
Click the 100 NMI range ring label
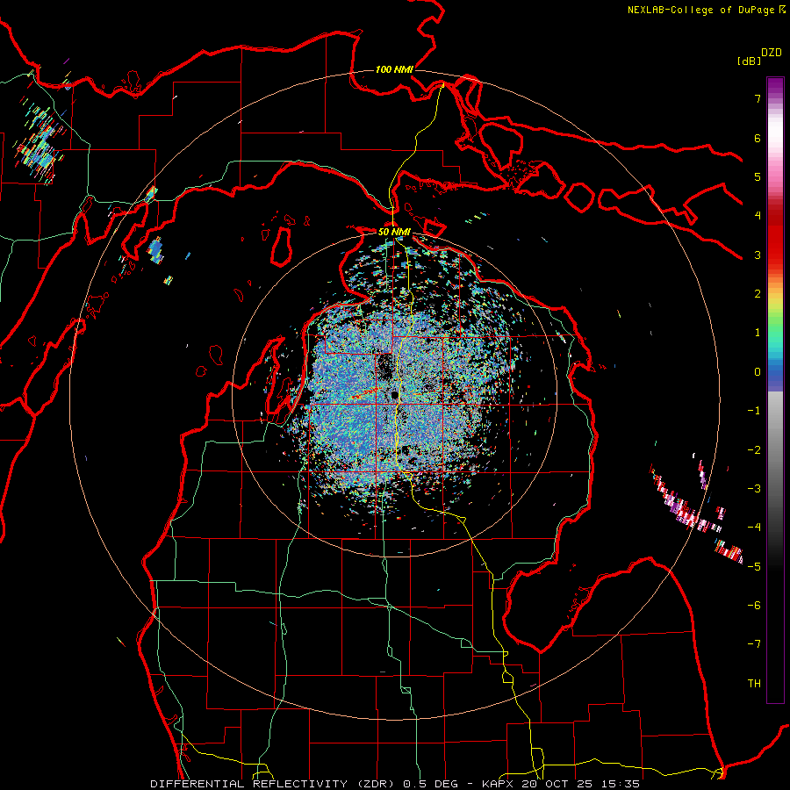point(394,69)
